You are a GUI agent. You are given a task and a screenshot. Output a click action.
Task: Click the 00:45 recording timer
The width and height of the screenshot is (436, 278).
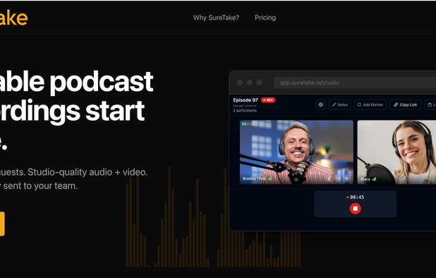tap(356, 197)
